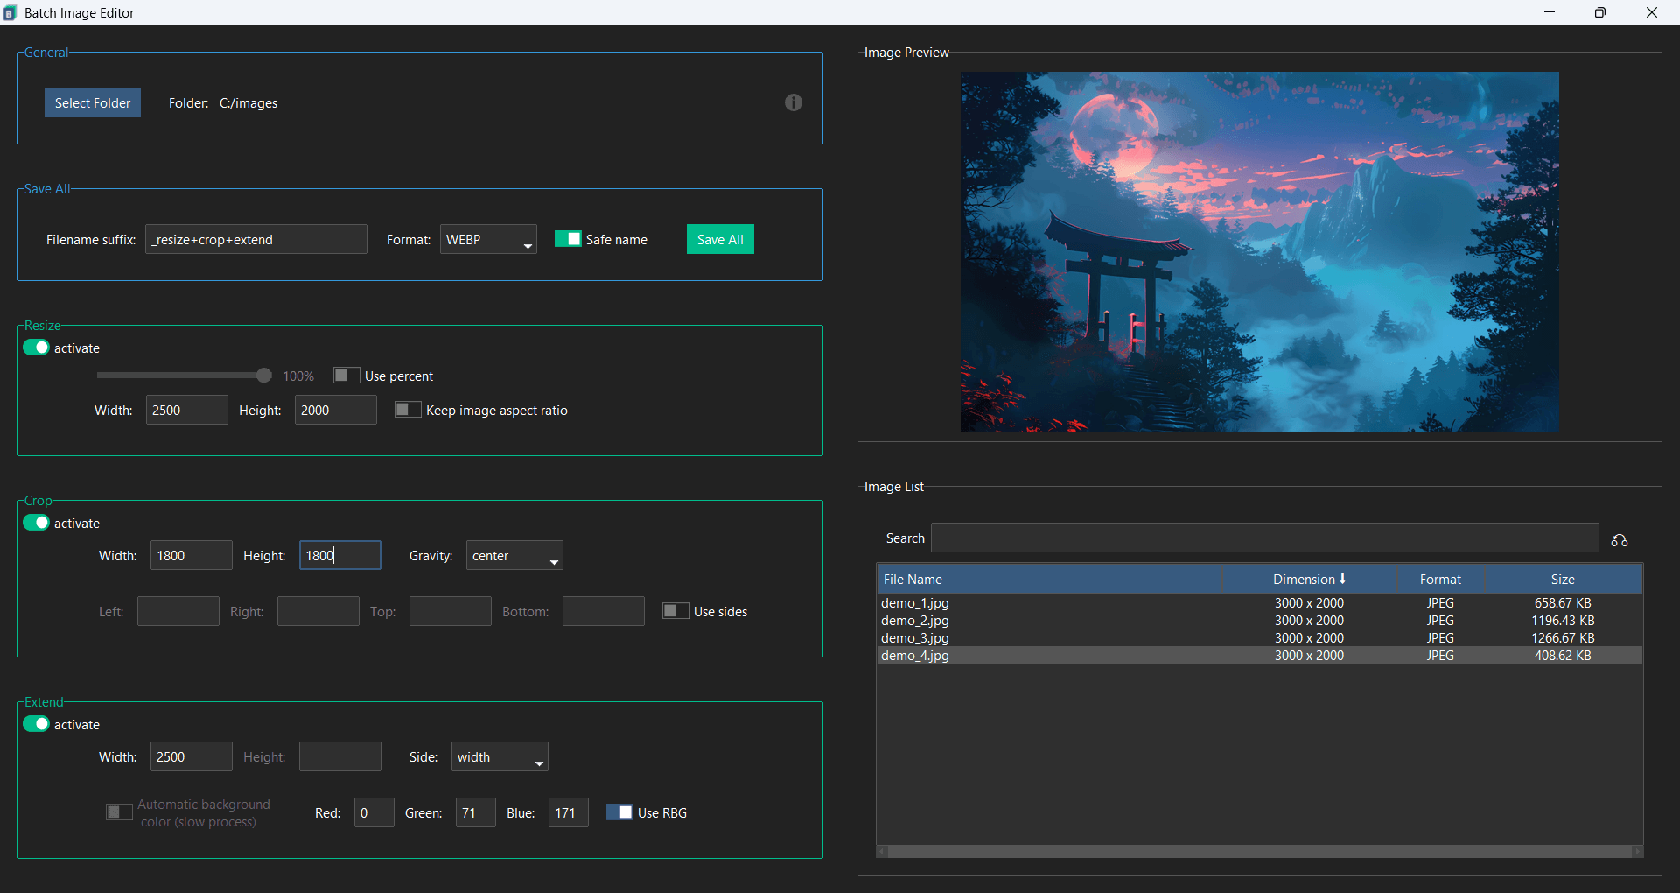Click the Resize Height field 2000
The height and width of the screenshot is (893, 1680).
click(x=336, y=410)
